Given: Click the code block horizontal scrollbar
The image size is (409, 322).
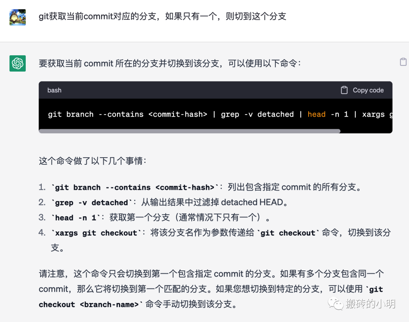Looking at the screenshot, I should point(190,131).
